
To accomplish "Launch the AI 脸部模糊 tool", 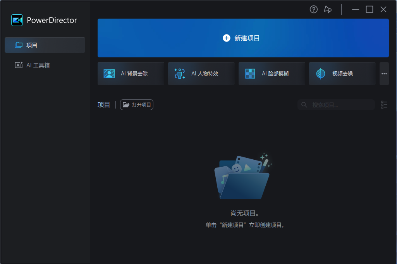I will (x=272, y=74).
